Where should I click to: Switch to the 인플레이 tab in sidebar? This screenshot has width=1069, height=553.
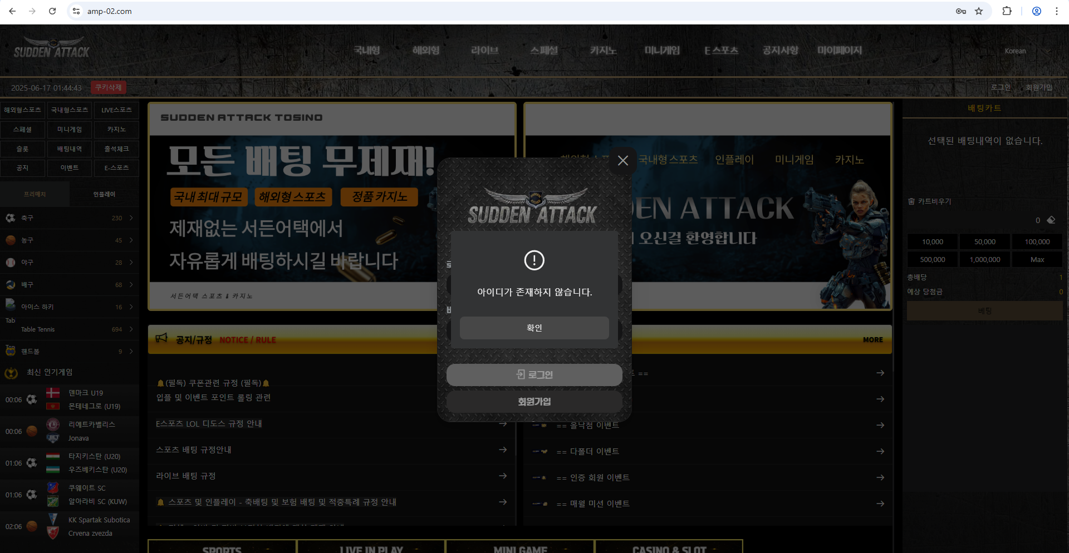[104, 194]
